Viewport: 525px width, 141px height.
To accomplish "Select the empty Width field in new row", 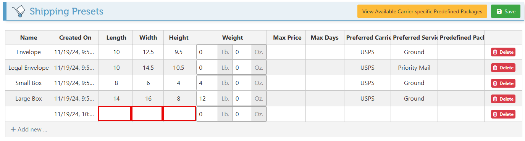I will 147,114.
